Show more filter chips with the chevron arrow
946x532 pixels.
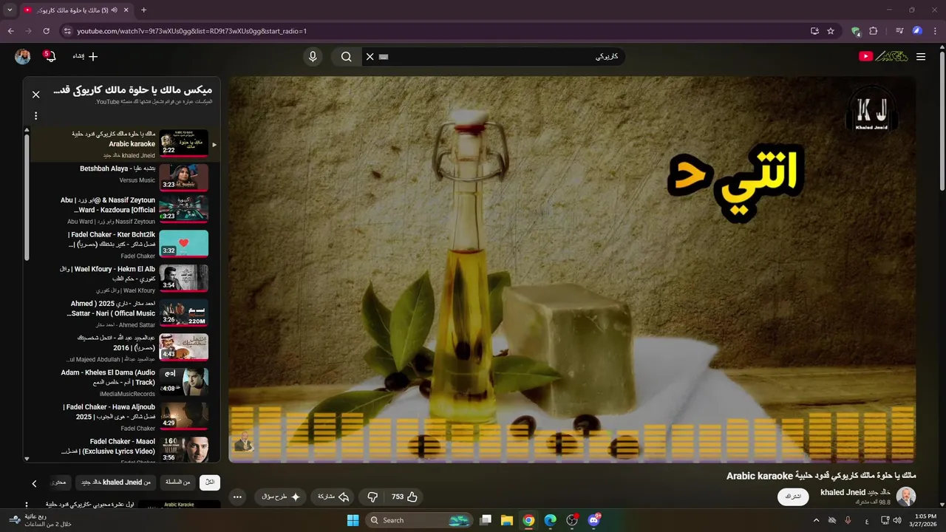34,483
